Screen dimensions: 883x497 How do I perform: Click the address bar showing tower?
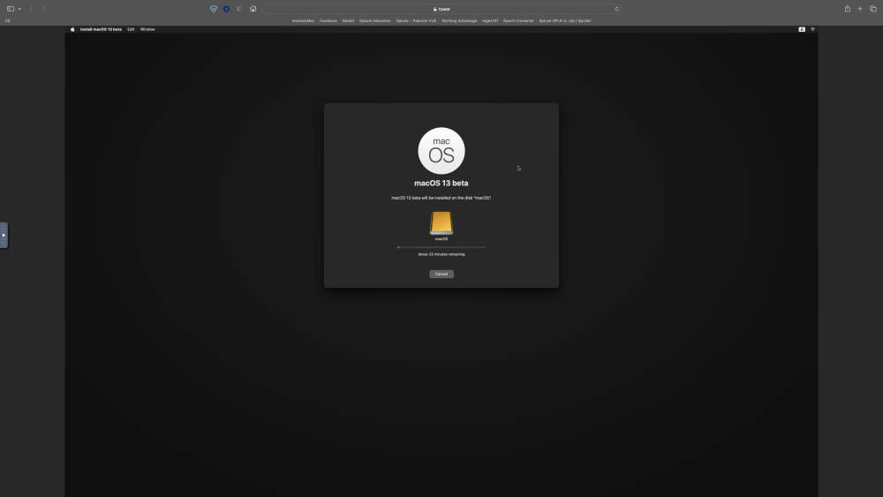441,9
